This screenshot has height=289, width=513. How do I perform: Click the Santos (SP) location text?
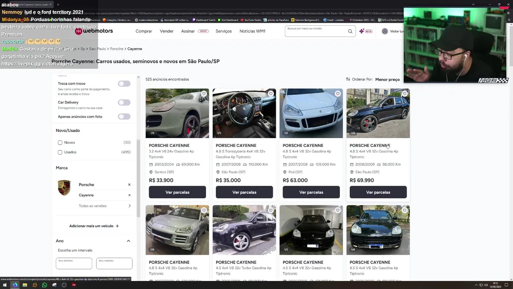click(x=164, y=172)
